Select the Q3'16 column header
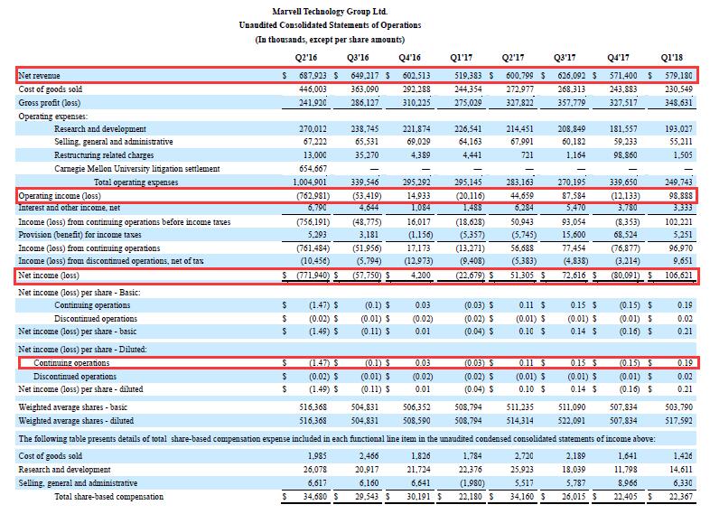Screen dimensions: 710x514 coord(358,58)
